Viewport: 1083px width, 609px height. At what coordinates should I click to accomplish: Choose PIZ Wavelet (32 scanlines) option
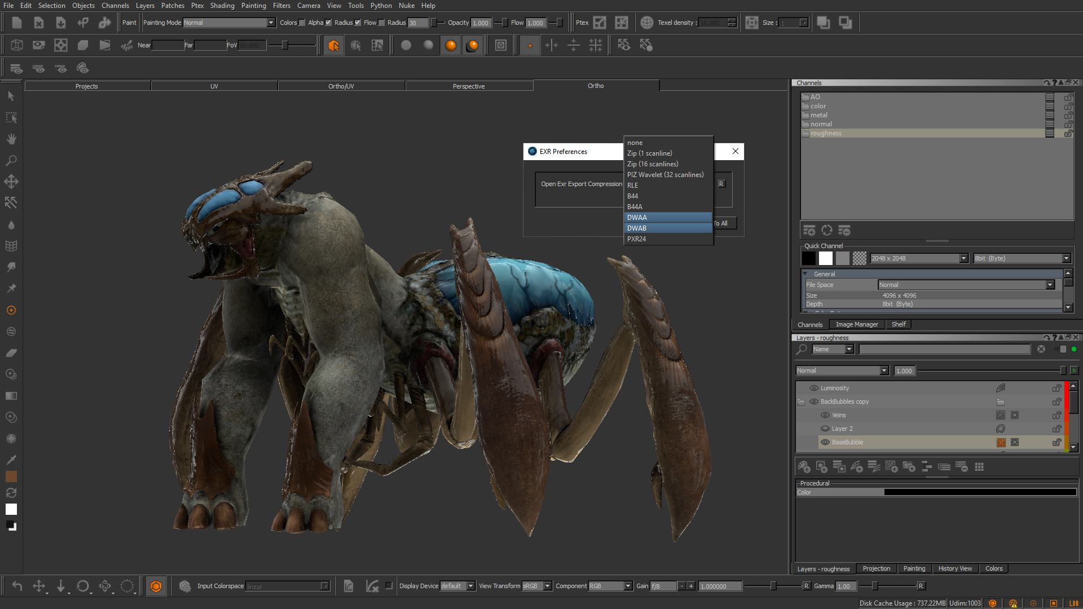point(668,175)
